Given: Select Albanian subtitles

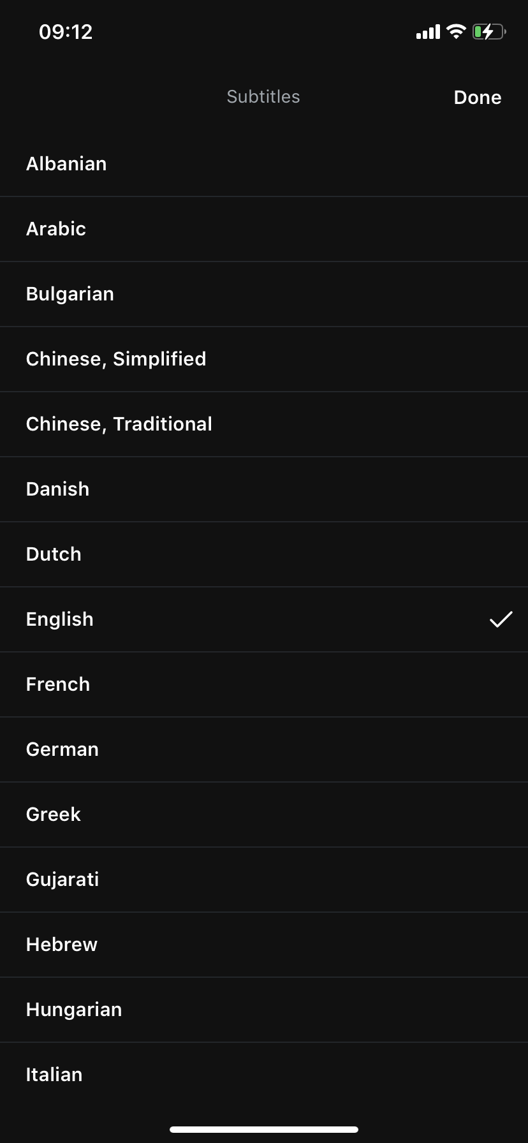Looking at the screenshot, I should tap(264, 164).
